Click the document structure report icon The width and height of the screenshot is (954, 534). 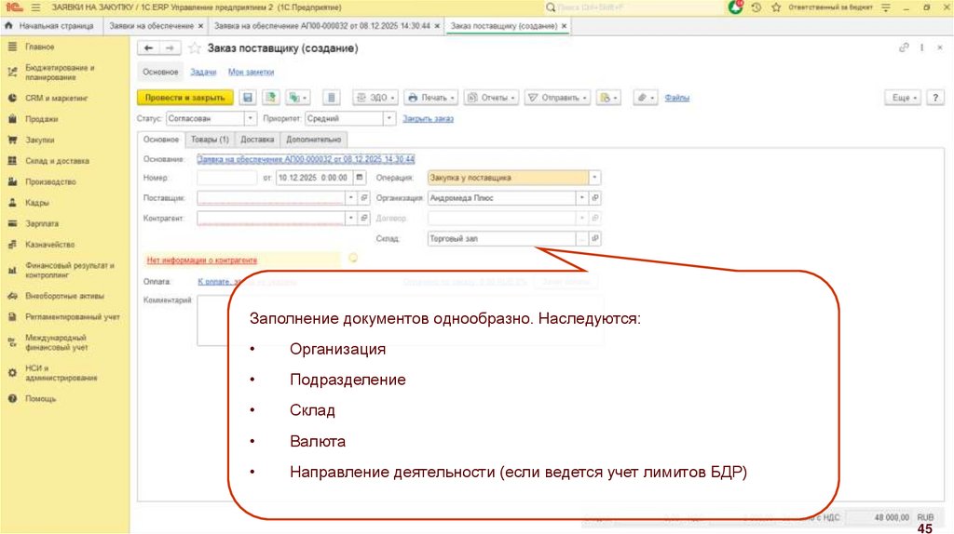coord(333,97)
